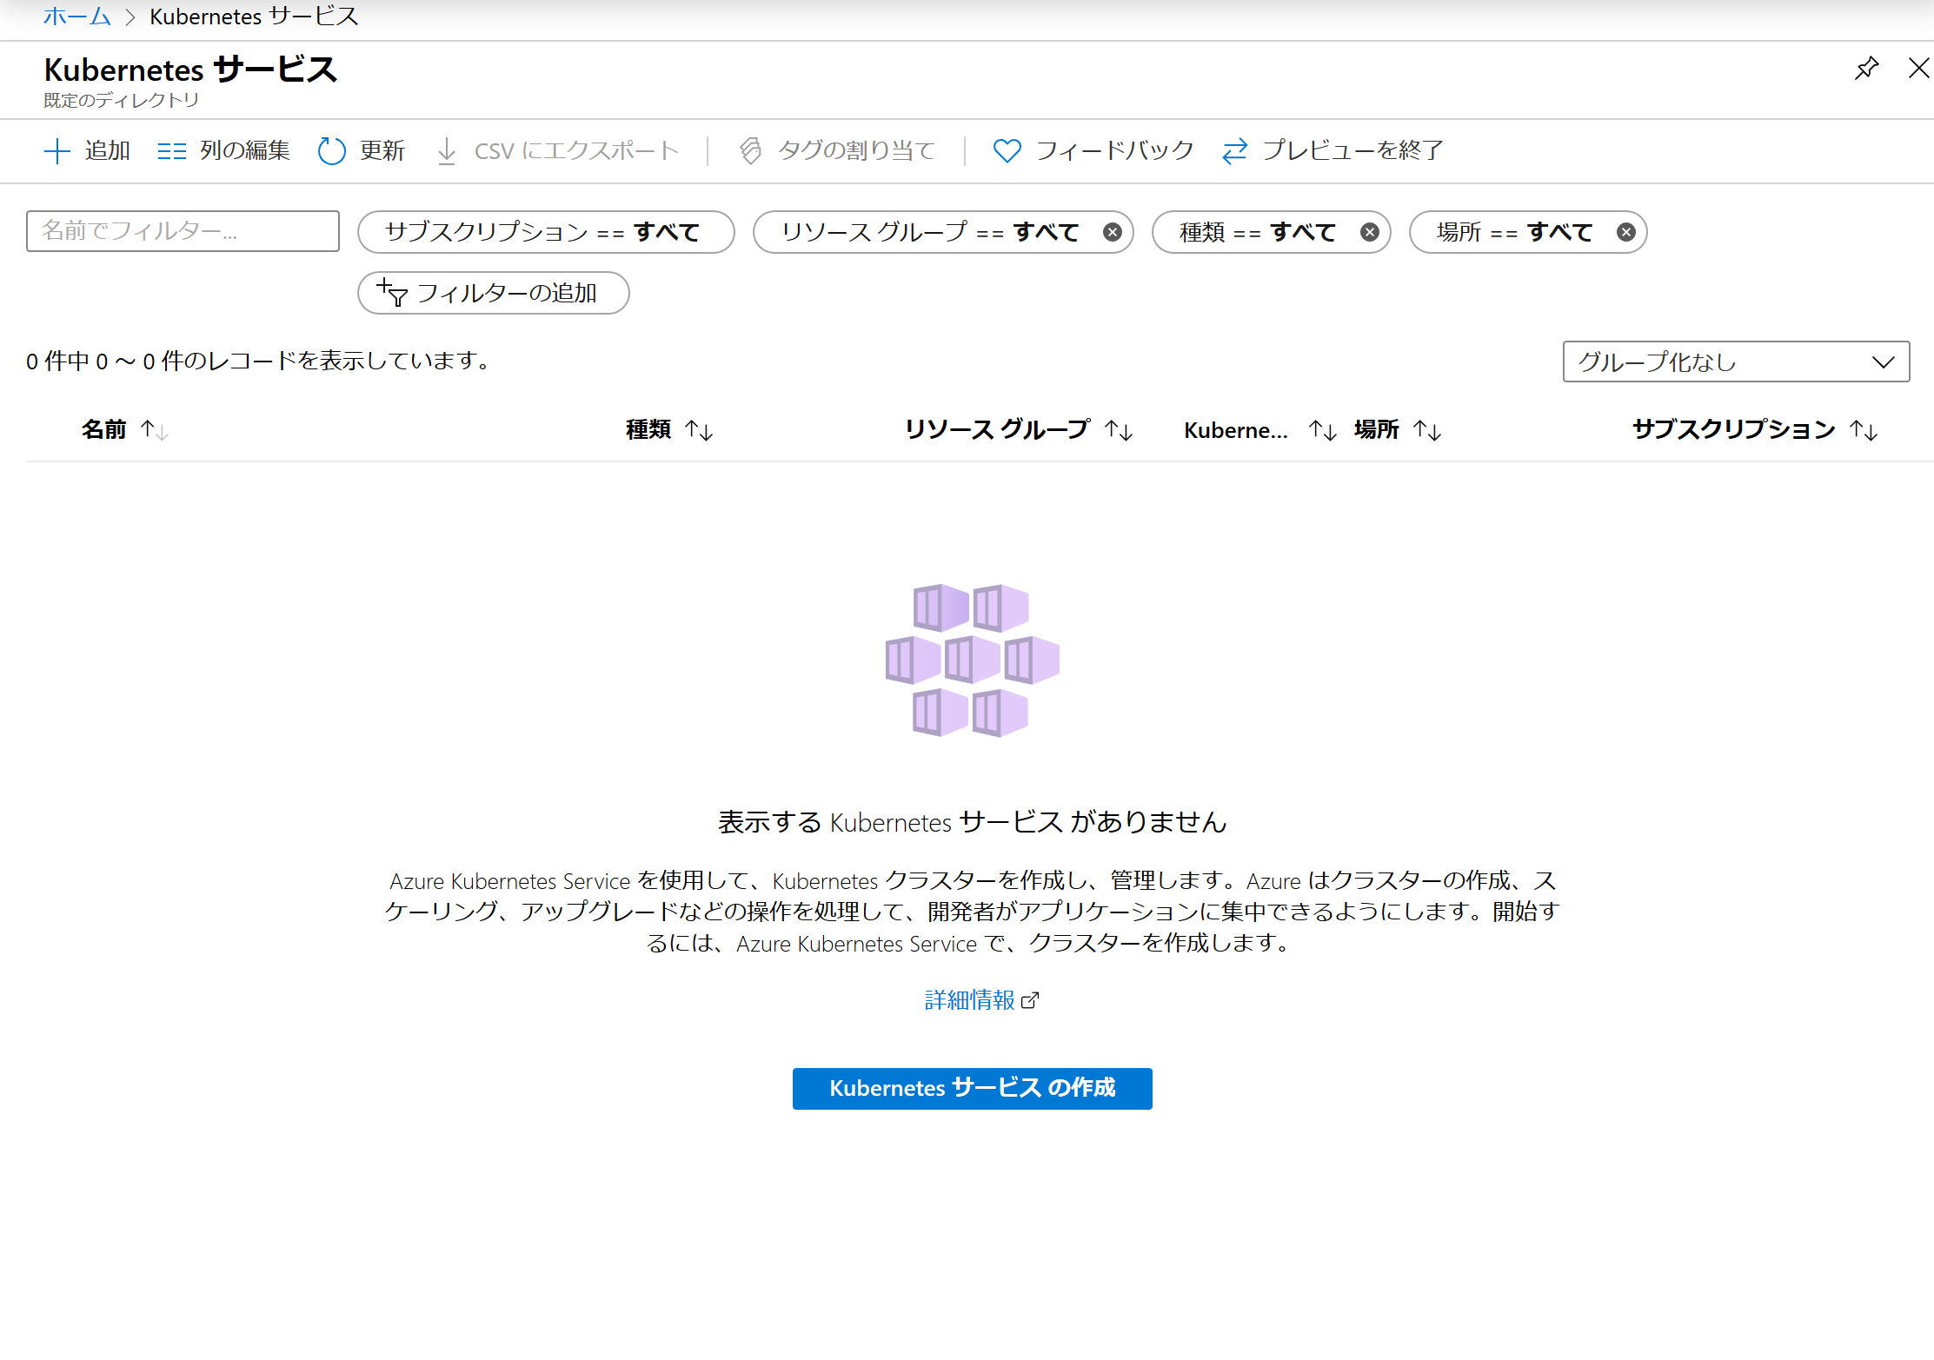Click the フィードバック toolbar label

[x=1115, y=151]
